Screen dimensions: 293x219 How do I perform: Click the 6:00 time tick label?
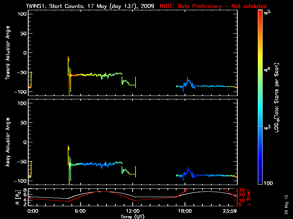(x=80, y=211)
